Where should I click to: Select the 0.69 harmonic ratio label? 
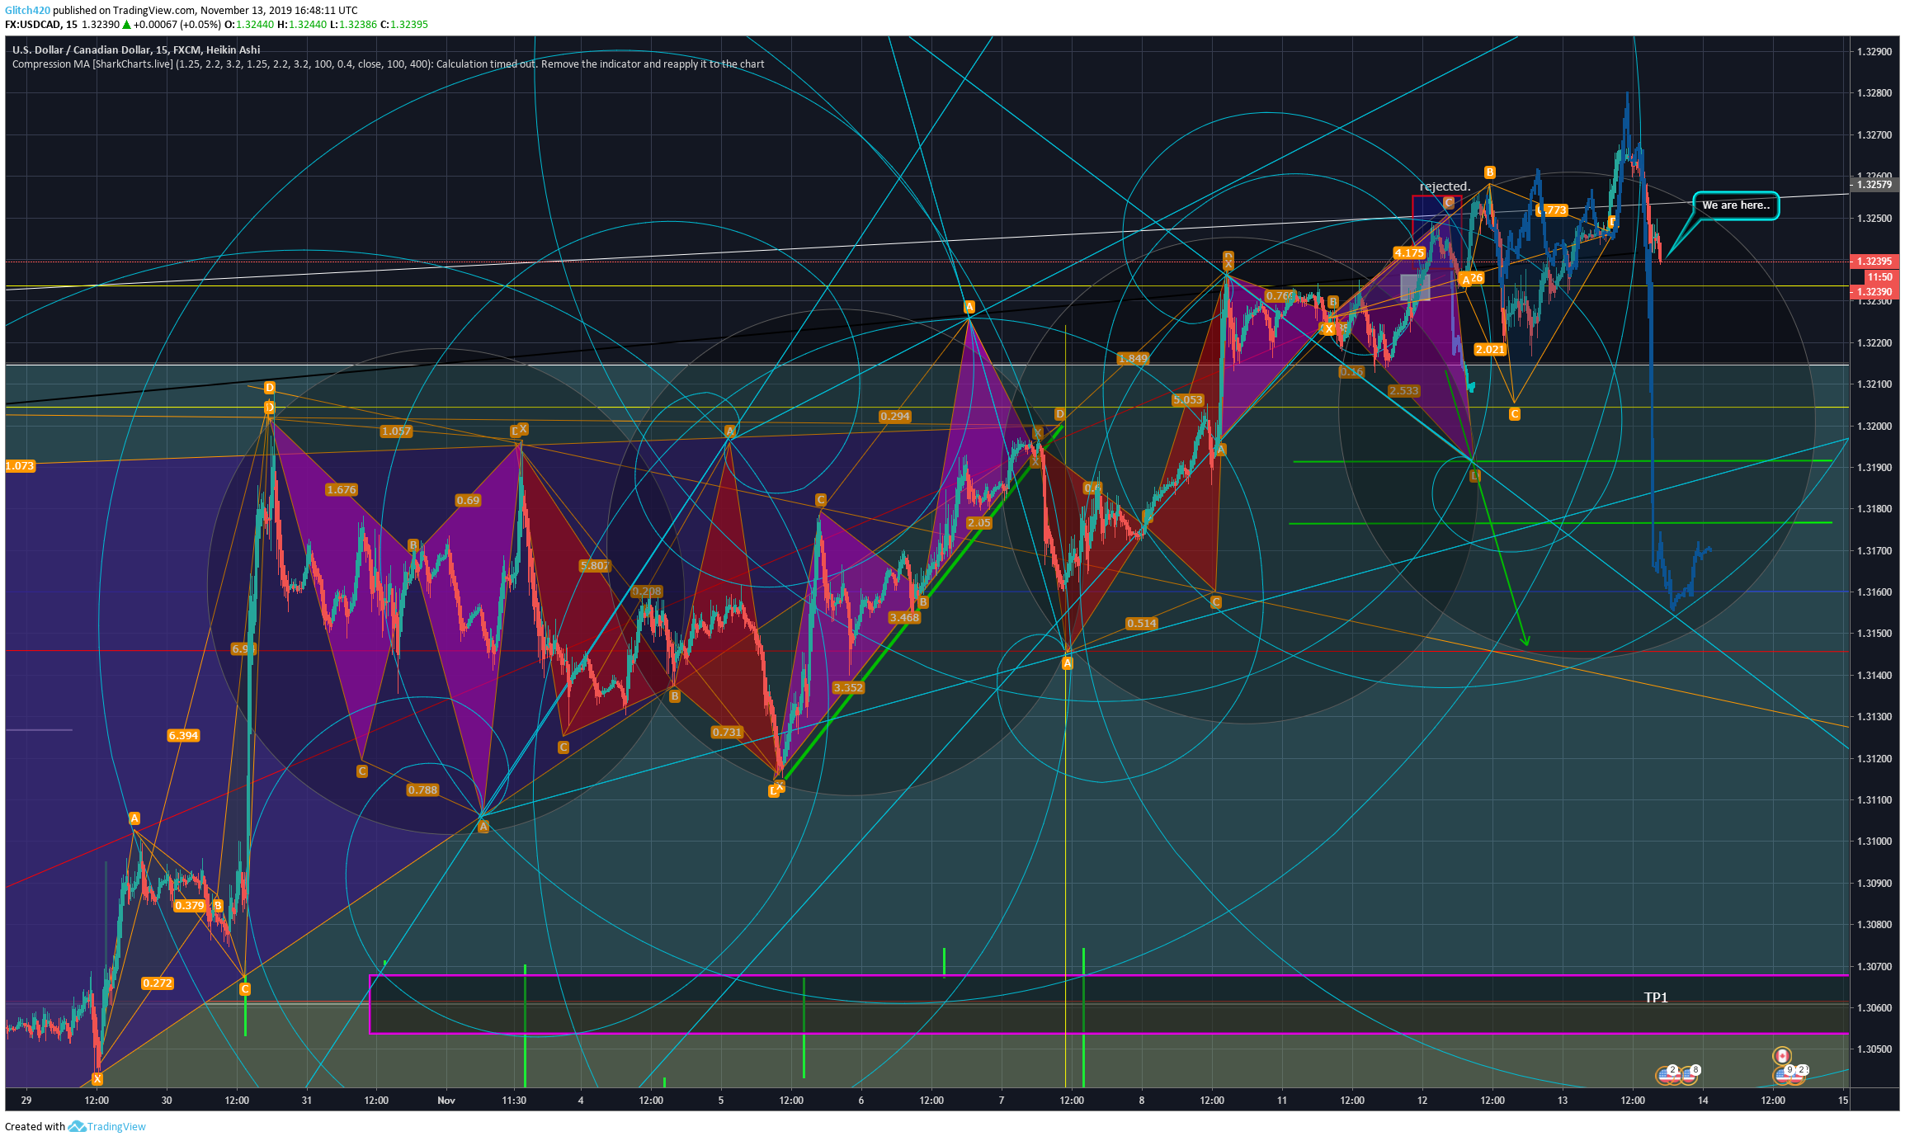(x=468, y=501)
